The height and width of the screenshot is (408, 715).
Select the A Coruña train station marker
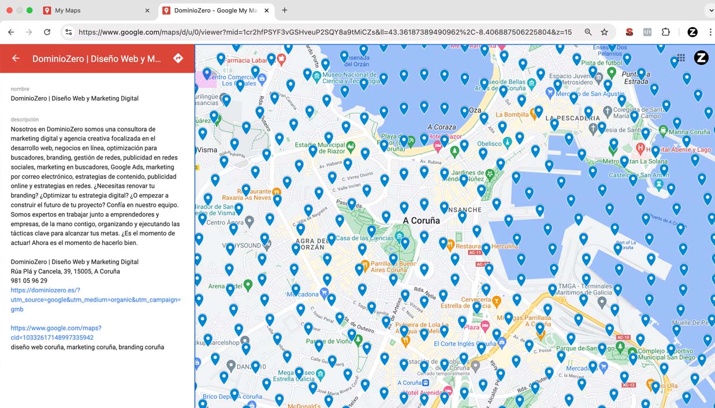(x=426, y=383)
